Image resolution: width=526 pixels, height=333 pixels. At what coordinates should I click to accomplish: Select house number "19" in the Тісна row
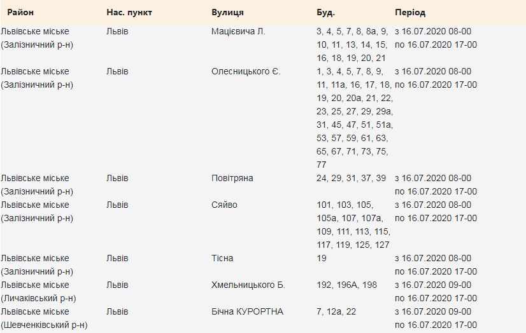coord(322,258)
